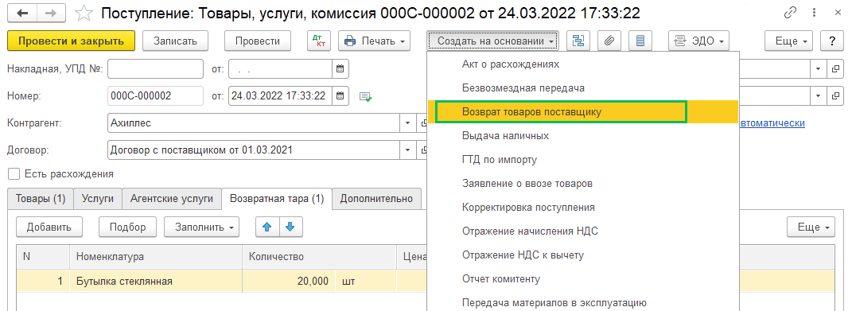Expand the Контрагент Ахиллес dropdown
Screen dimensions: 852x311
pos(408,122)
